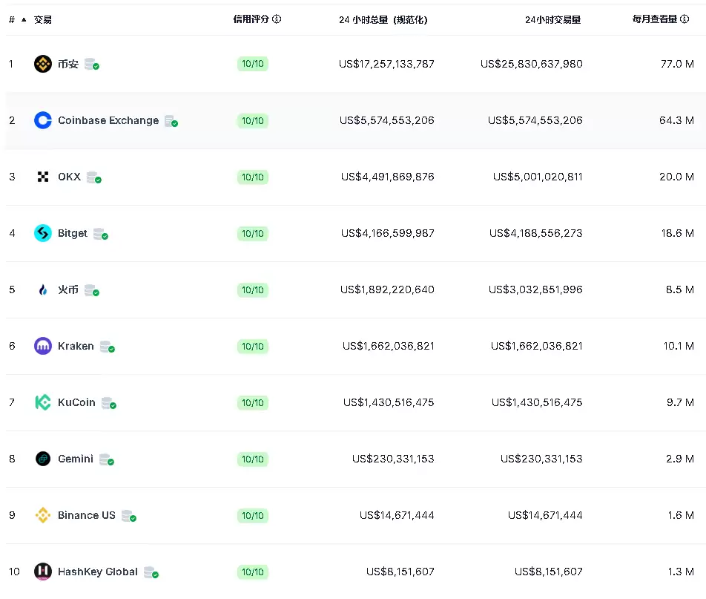Click the Kraken purple logo icon
706x599 pixels.
coord(43,346)
